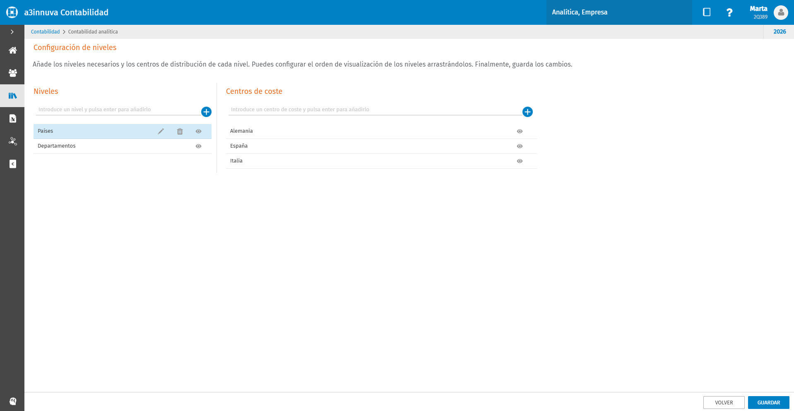Click the pencil icon to edit Países
The width and height of the screenshot is (794, 411).
161,131
